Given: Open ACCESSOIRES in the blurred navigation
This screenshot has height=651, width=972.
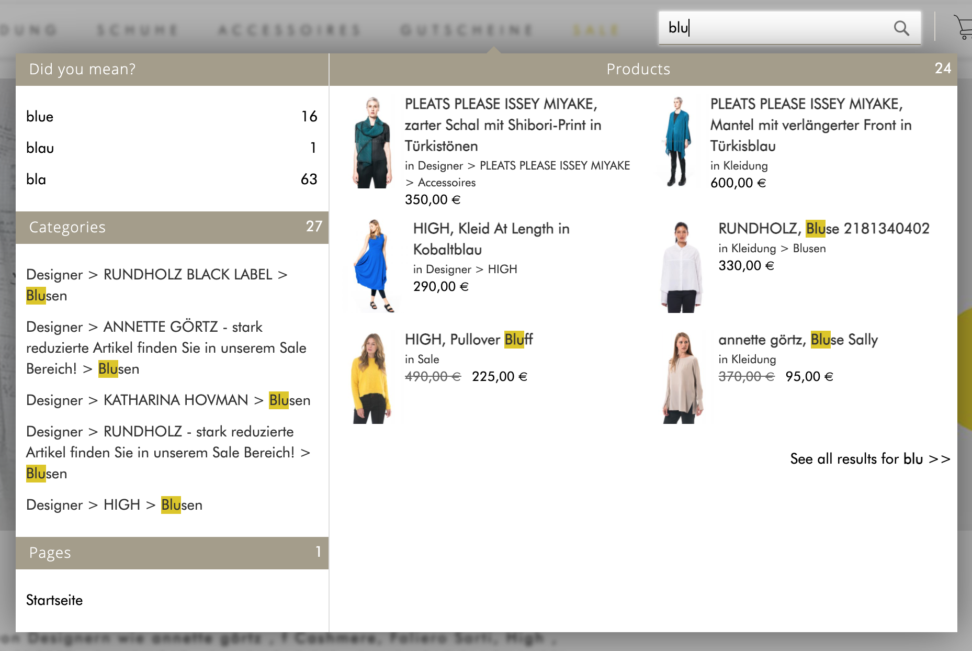Looking at the screenshot, I should [x=289, y=30].
